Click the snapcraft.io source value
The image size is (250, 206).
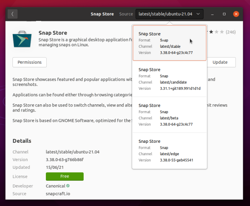58,194
